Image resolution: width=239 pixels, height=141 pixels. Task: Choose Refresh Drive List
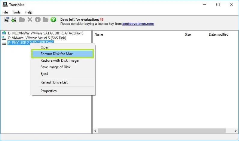[63, 82]
